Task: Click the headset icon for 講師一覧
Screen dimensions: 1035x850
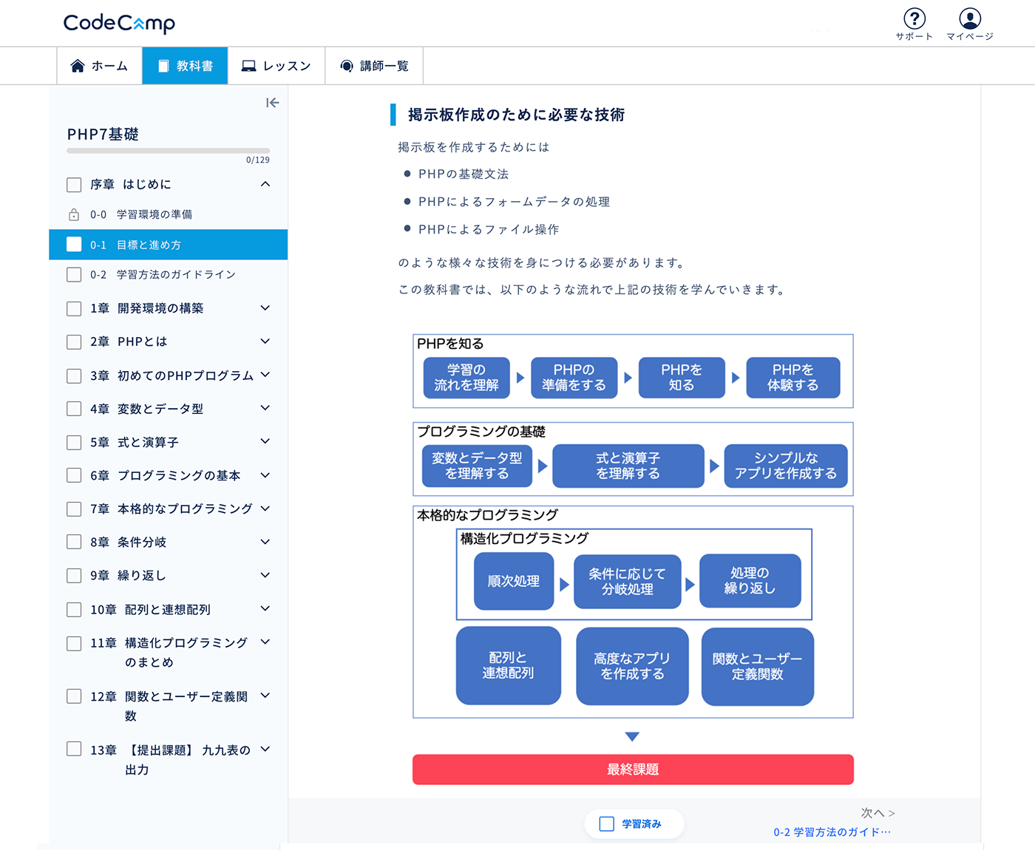Action: (347, 66)
